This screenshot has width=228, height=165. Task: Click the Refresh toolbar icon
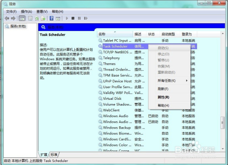[x=37, y=18]
